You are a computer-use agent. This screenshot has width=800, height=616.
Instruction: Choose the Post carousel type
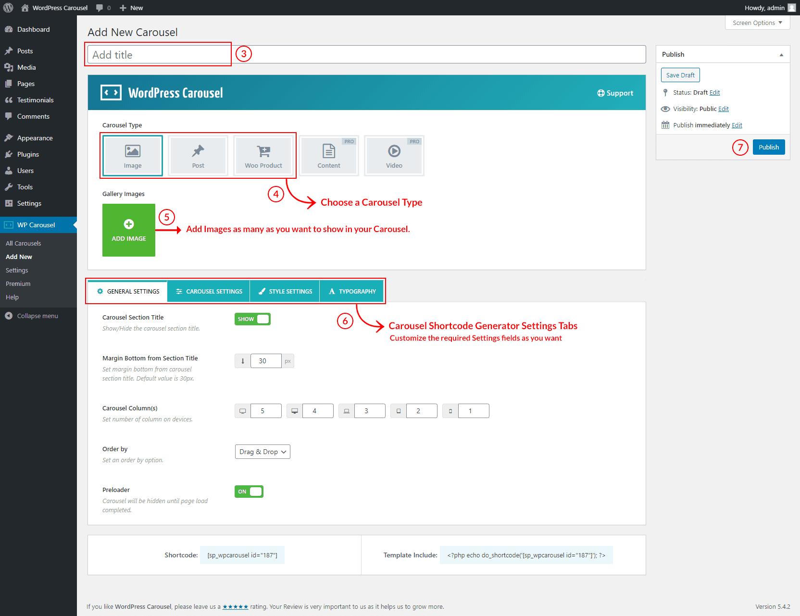[198, 156]
